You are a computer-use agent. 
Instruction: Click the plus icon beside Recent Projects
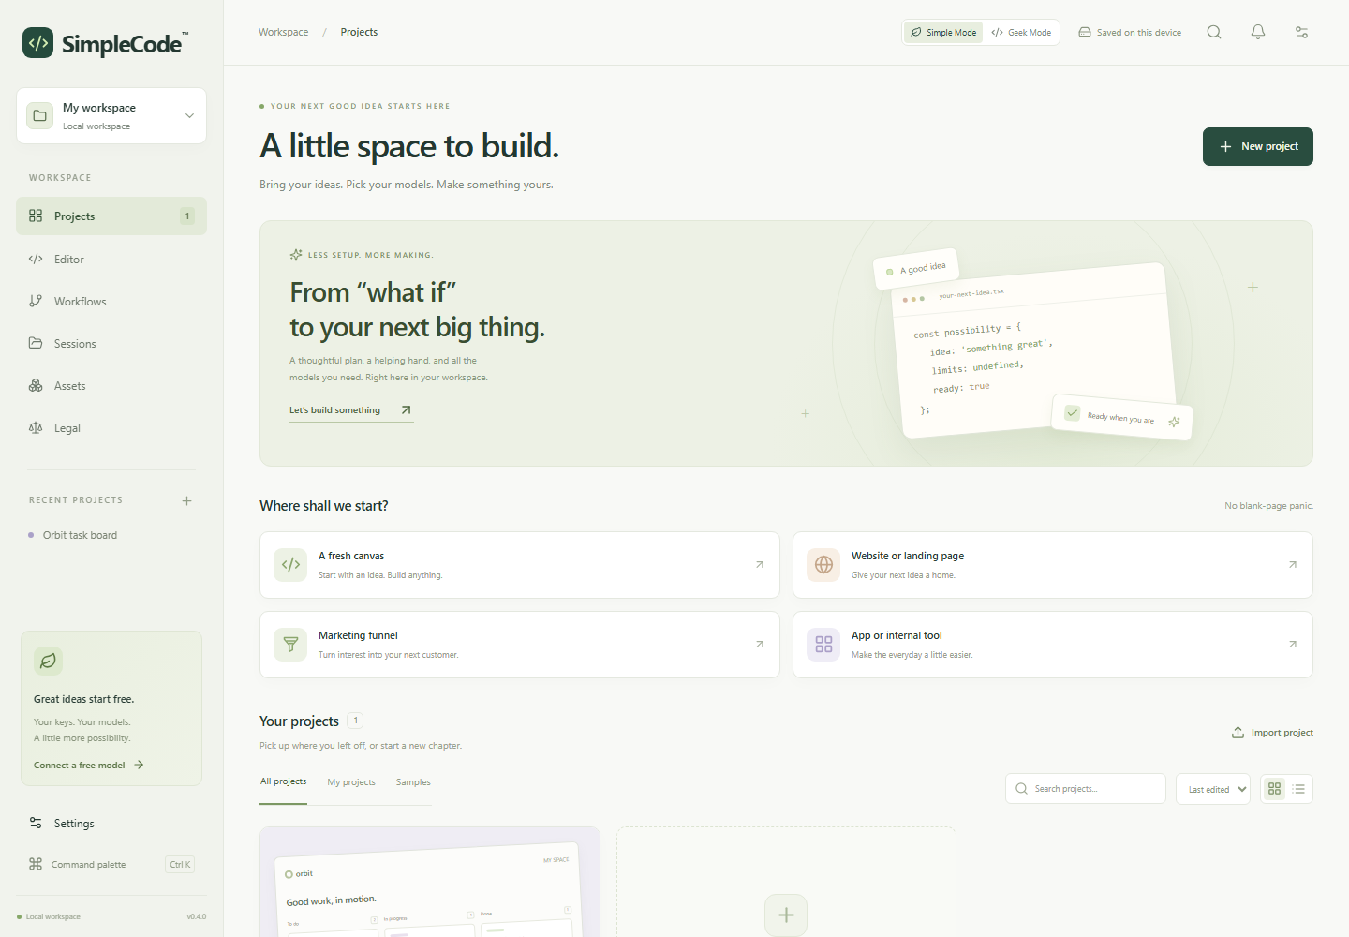186,500
